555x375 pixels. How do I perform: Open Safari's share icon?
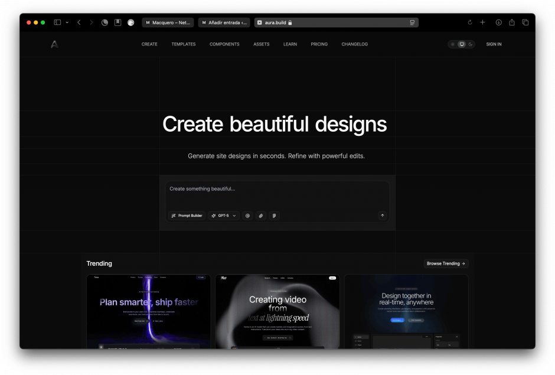pyautogui.click(x=512, y=22)
